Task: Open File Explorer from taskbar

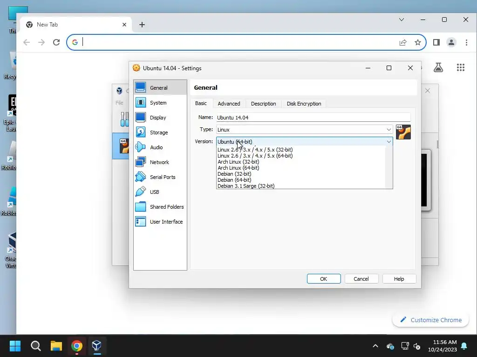Action: tap(56, 345)
